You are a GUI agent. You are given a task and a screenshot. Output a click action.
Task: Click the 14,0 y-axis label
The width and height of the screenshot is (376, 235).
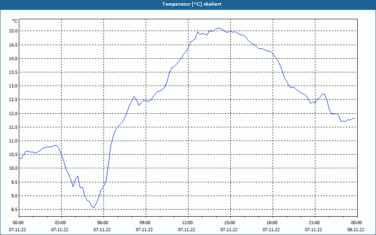(x=14, y=58)
